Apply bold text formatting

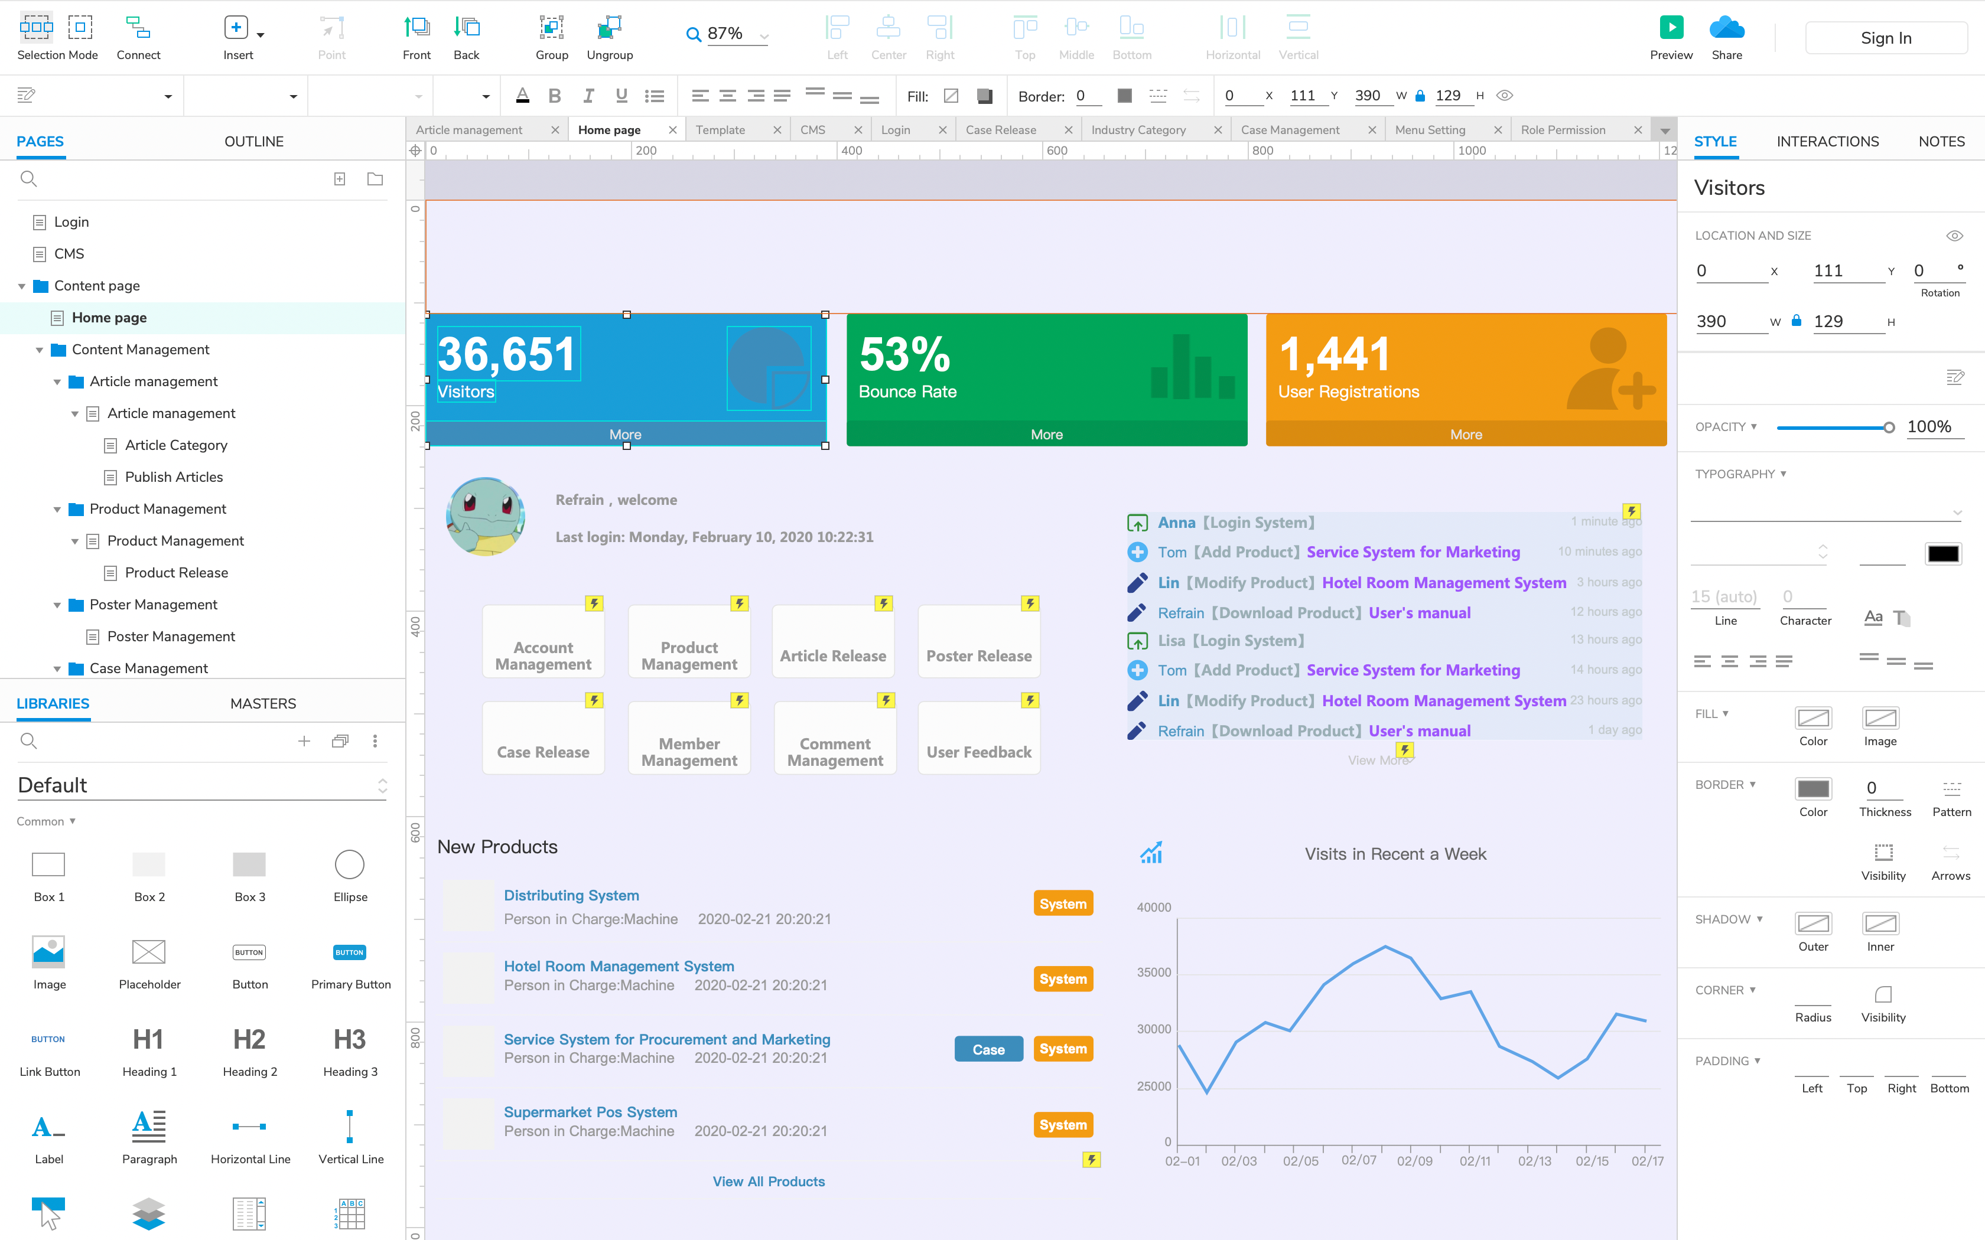555,96
